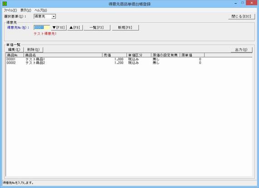Click 編集(E) button
Screen dimensions: 259x188
14,50
